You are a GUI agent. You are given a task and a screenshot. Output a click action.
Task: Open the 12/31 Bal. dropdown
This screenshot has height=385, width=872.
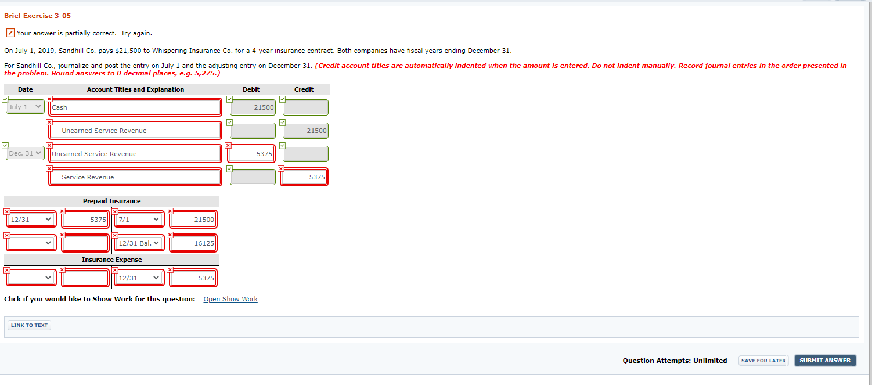139,242
